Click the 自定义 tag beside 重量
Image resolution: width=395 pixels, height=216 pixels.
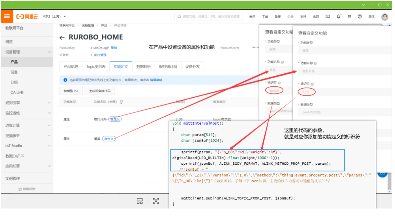[109, 139]
